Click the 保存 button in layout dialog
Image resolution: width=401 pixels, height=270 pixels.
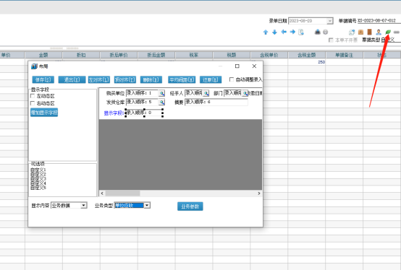pos(43,80)
